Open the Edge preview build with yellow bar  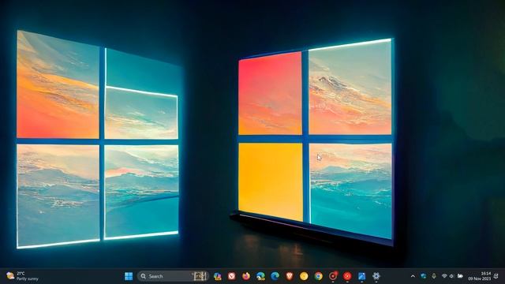pyautogui.click(x=260, y=276)
